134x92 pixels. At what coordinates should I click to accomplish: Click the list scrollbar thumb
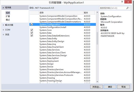point(97,38)
